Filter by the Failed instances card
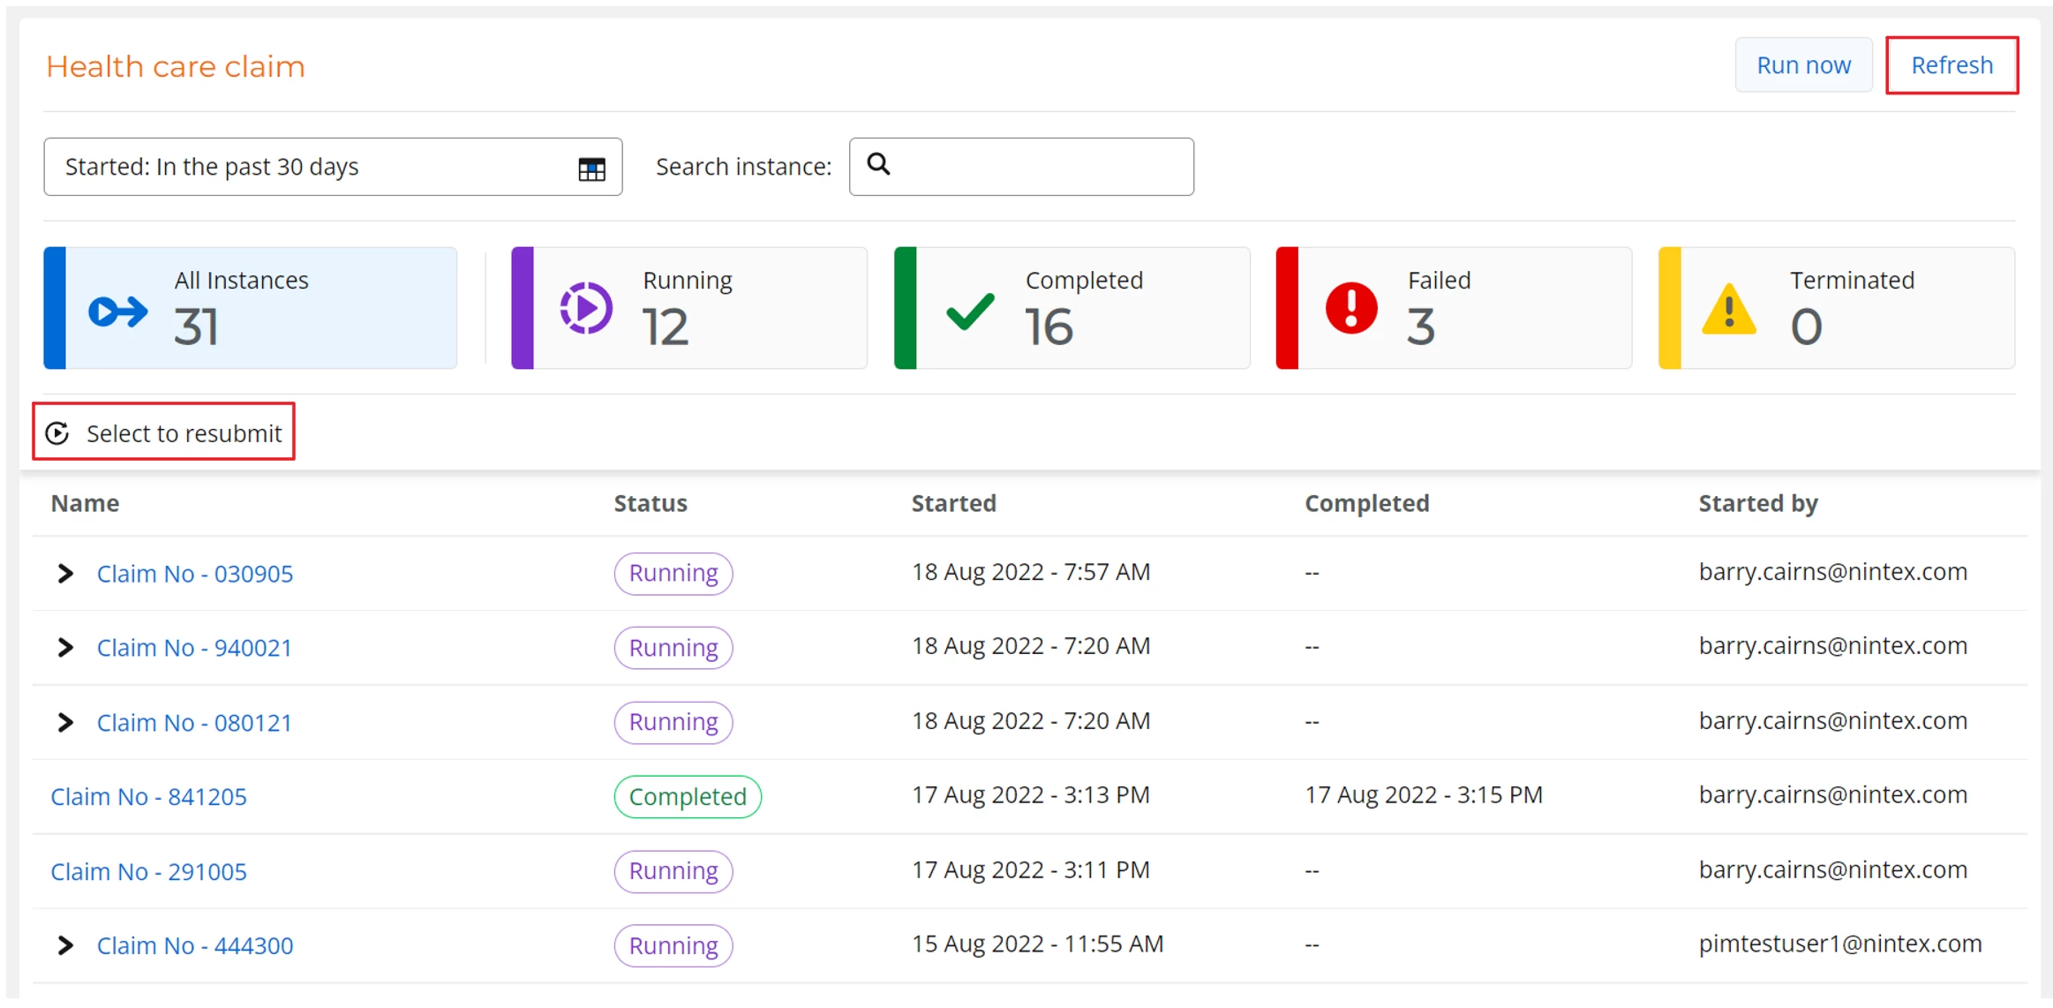The height and width of the screenshot is (1008, 2053). pos(1454,308)
